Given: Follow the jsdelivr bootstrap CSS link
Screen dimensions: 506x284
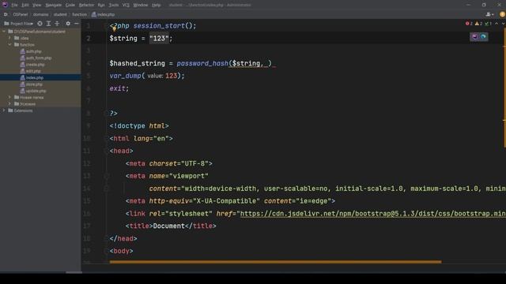Looking at the screenshot, I should pyautogui.click(x=372, y=214).
